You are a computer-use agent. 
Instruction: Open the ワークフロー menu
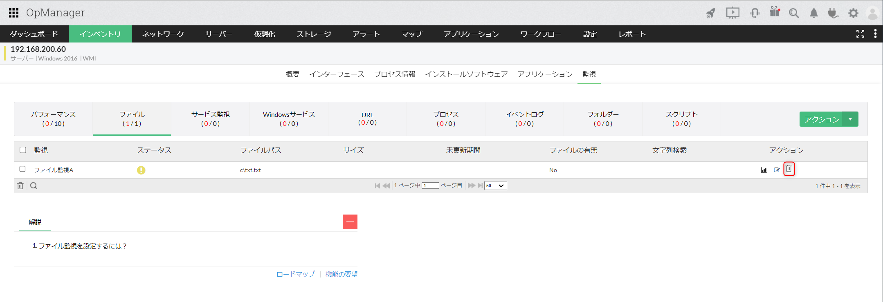541,34
